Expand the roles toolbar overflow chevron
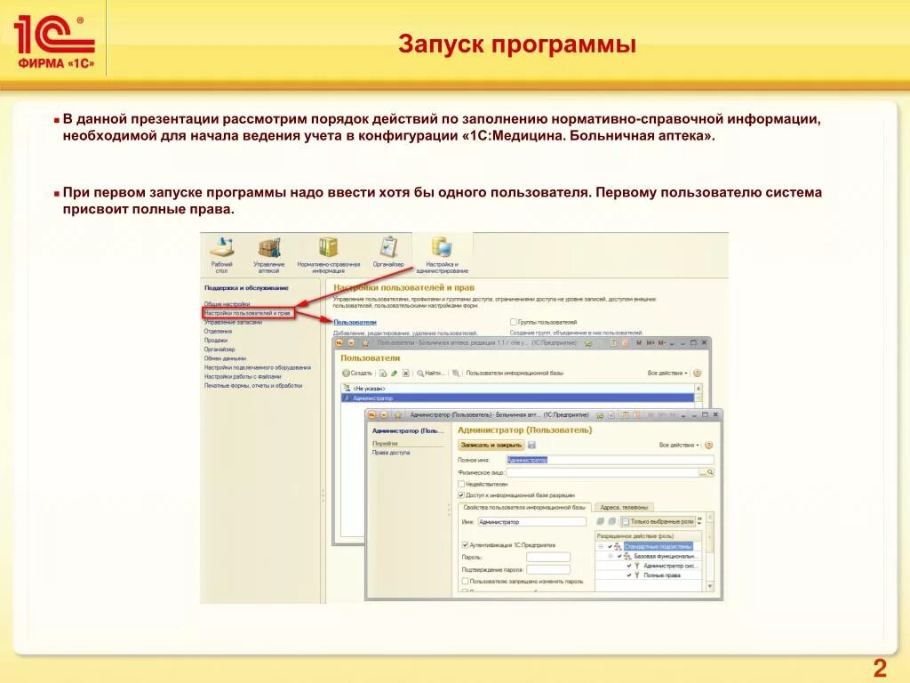910x683 pixels. pyautogui.click(x=700, y=521)
